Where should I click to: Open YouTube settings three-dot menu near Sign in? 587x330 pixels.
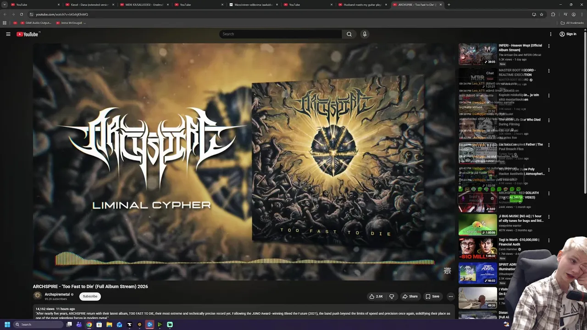[x=551, y=34]
